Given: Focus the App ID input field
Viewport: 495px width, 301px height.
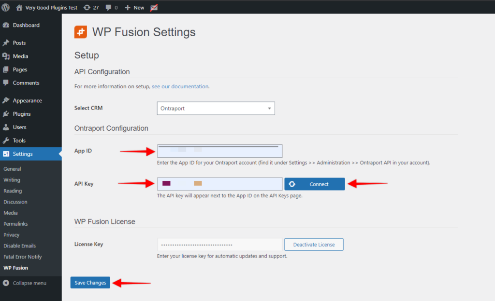Looking at the screenshot, I should click(220, 151).
